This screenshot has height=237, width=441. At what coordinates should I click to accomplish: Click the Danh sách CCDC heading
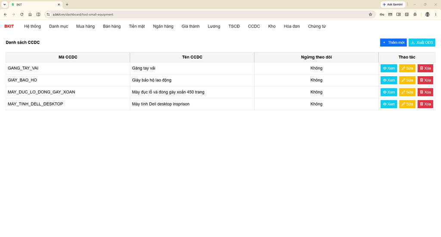click(23, 43)
